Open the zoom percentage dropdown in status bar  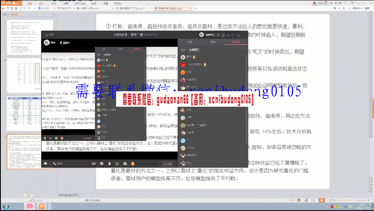(x=333, y=200)
